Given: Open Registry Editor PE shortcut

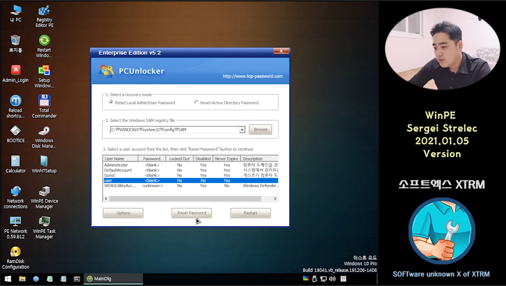Looking at the screenshot, I should (x=44, y=16).
